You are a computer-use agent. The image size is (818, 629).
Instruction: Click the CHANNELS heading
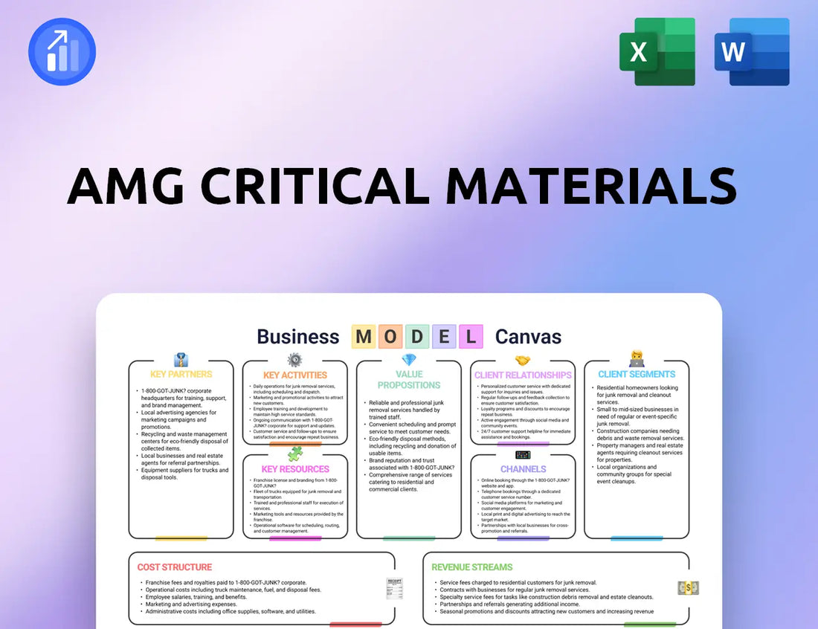[x=524, y=469]
